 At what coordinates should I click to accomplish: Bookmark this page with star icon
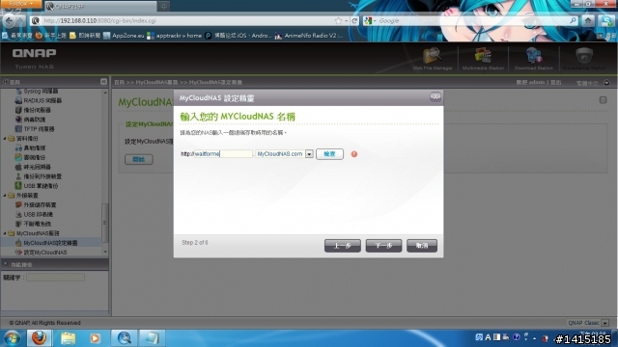tap(338, 21)
